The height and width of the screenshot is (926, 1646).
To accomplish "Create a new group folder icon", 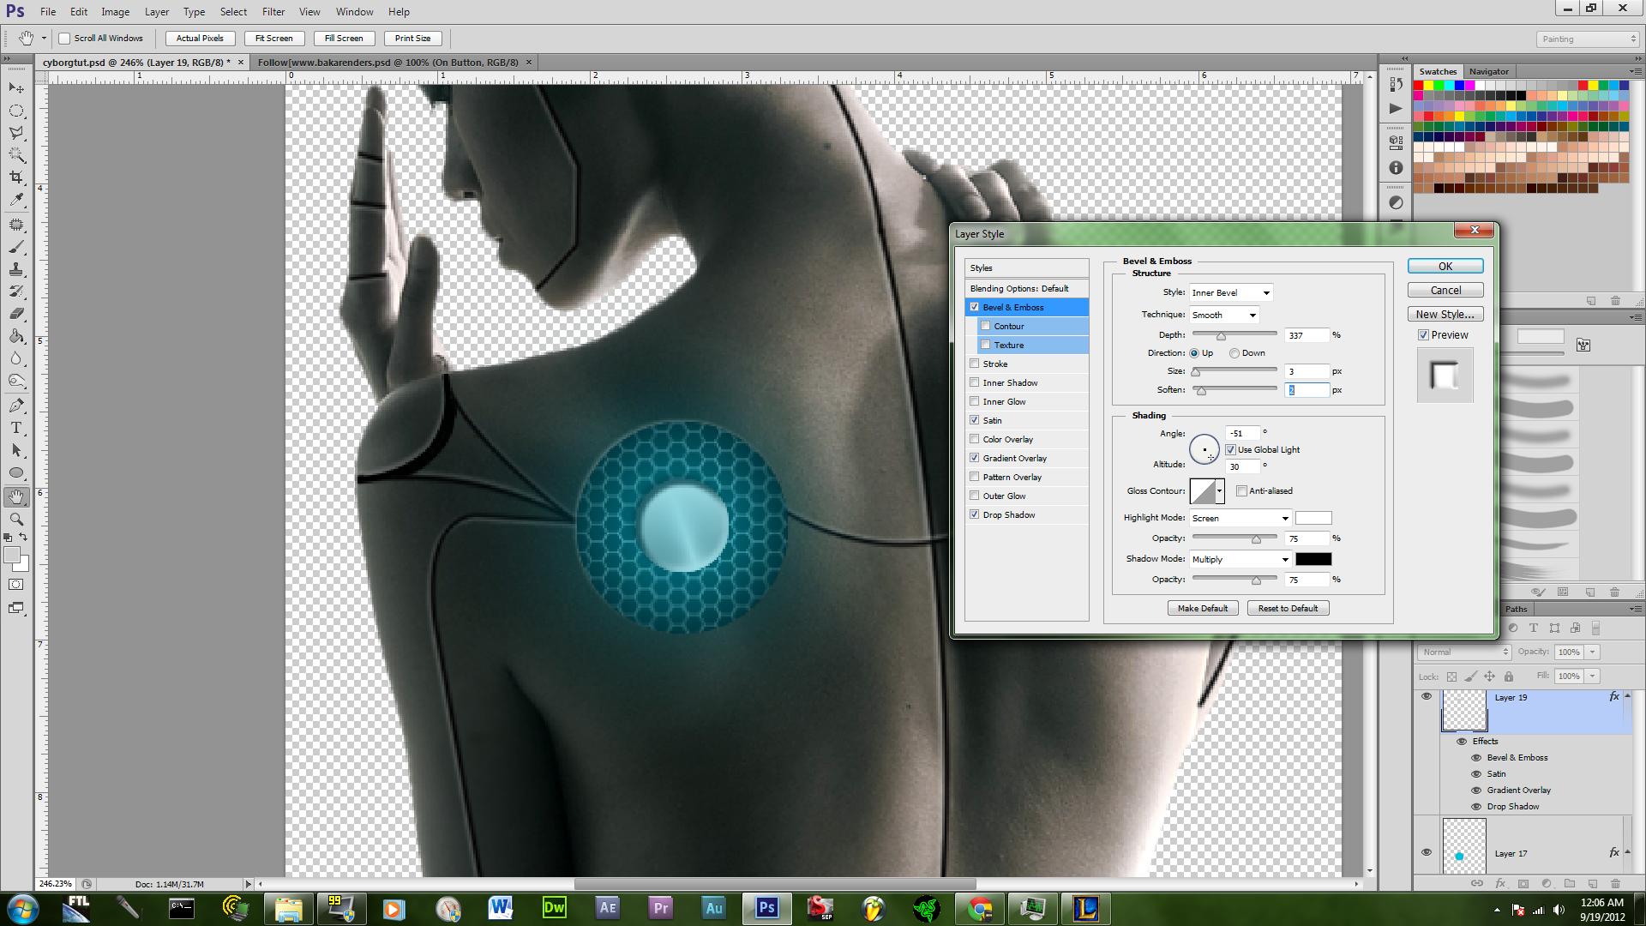I will (x=1570, y=883).
